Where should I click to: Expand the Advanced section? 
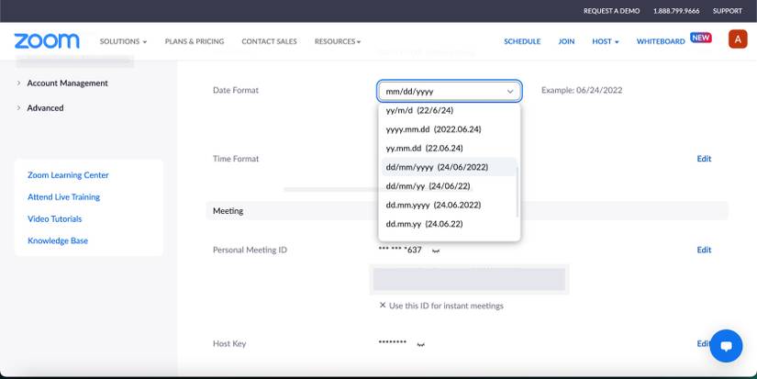click(x=40, y=107)
